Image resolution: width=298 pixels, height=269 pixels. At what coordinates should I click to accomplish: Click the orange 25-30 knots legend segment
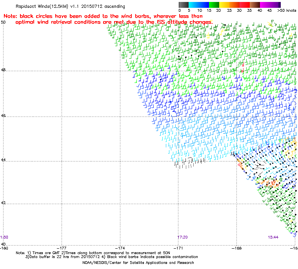(234, 5)
